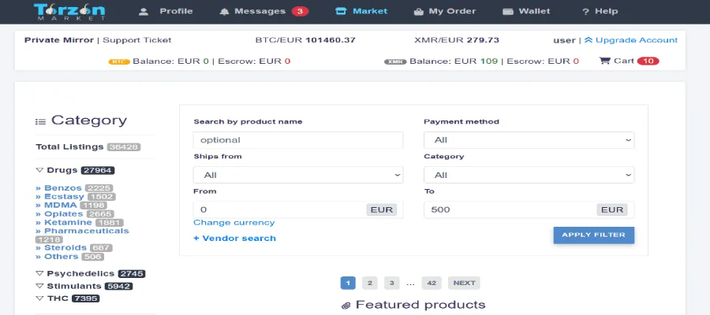The image size is (710, 315).
Task: Open My Order from the top navigation
Action: click(417, 12)
